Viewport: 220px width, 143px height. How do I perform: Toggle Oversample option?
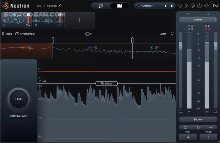[x=25, y=34]
